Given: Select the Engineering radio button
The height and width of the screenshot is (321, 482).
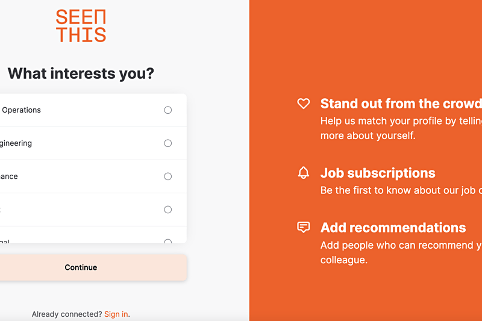Looking at the screenshot, I should [x=168, y=143].
